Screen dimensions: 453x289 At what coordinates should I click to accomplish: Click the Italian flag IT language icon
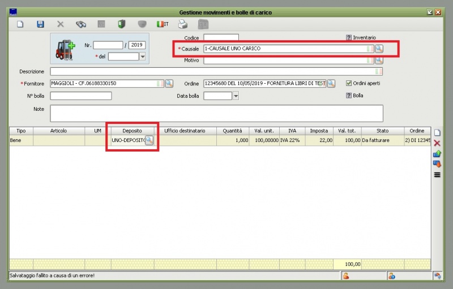pyautogui.click(x=163, y=24)
